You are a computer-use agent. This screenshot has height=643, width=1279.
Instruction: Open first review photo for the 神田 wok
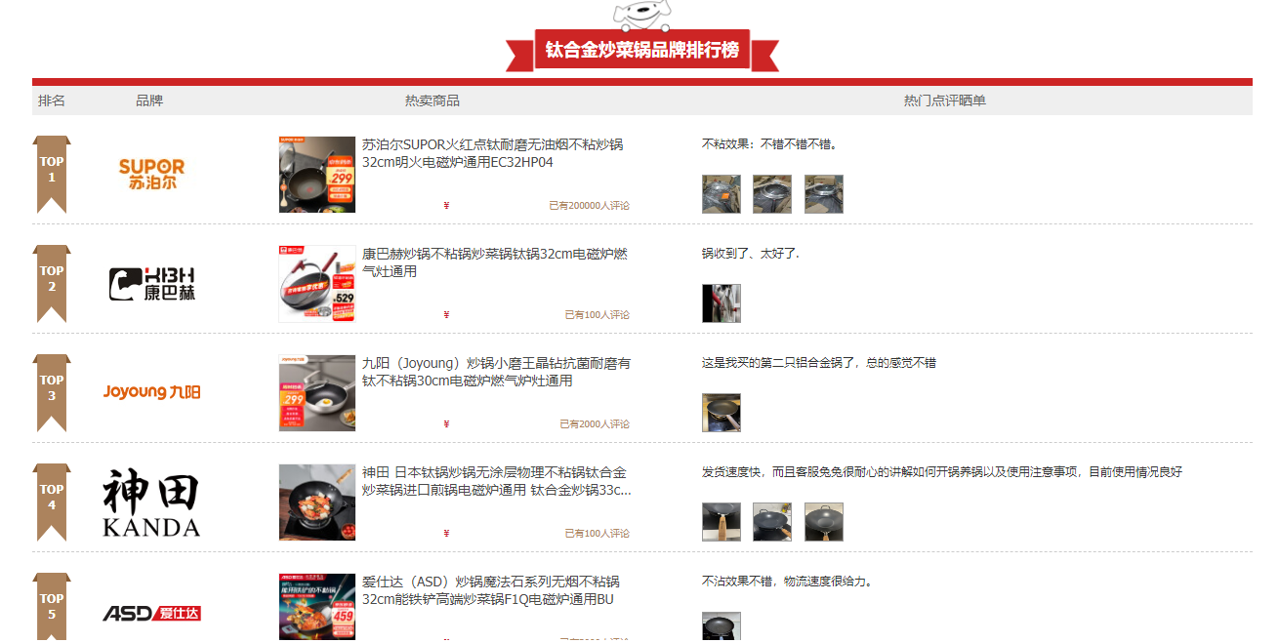(722, 522)
